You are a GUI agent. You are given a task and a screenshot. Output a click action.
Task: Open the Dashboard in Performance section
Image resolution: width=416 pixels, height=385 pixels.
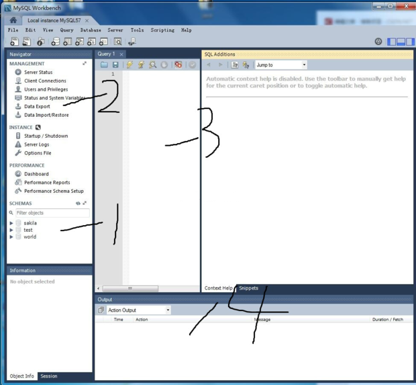tap(36, 174)
